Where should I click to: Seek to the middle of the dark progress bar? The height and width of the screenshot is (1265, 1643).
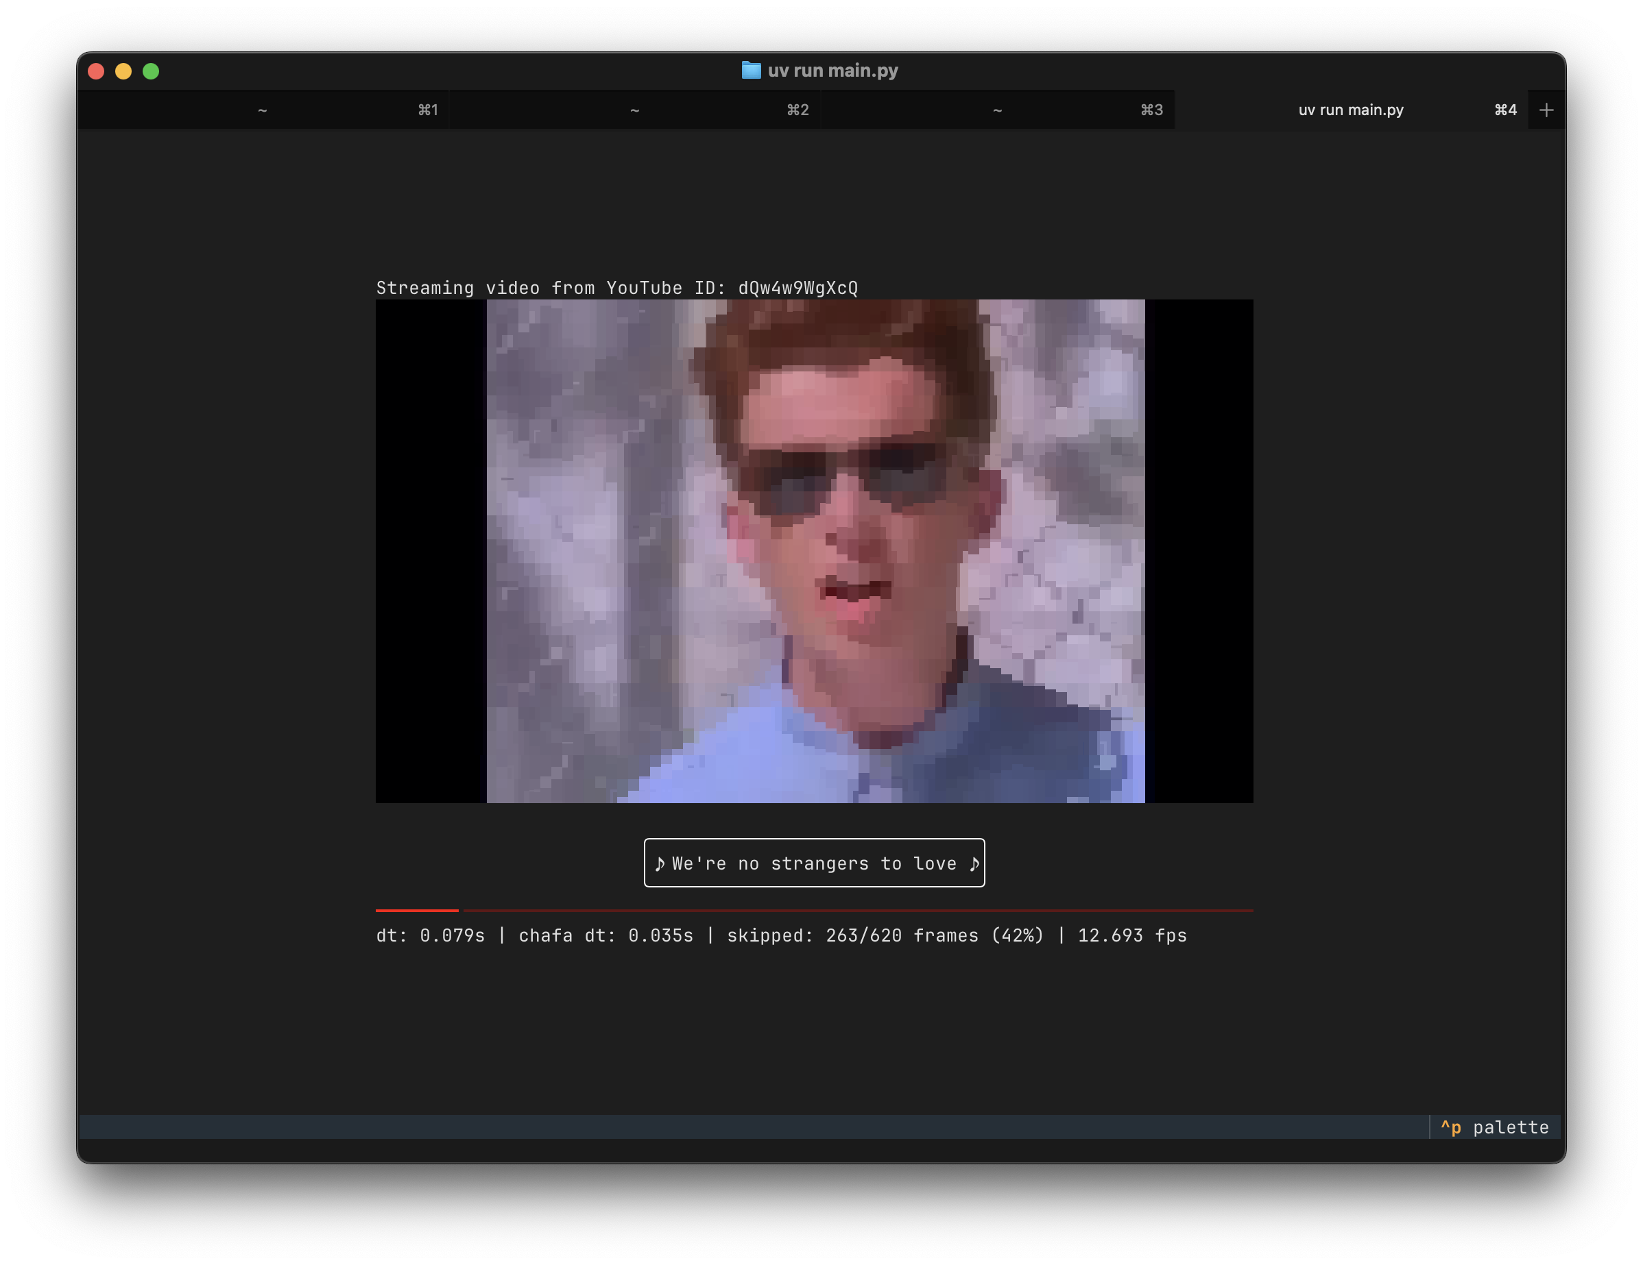click(x=858, y=910)
